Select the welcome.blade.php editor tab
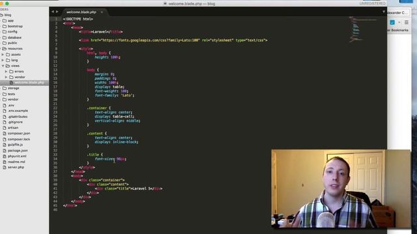 [81, 12]
